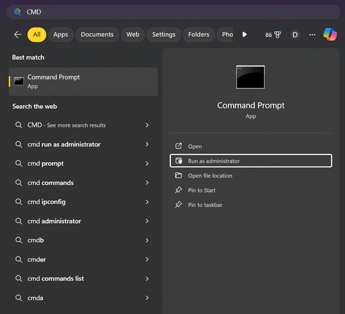345x314 pixels.
Task: Click the back arrow icon
Action: [x=18, y=34]
